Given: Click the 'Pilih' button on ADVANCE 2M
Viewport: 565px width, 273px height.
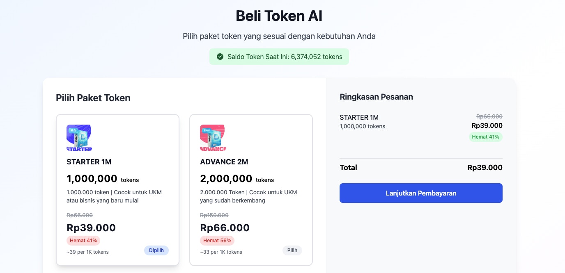Looking at the screenshot, I should click(292, 250).
